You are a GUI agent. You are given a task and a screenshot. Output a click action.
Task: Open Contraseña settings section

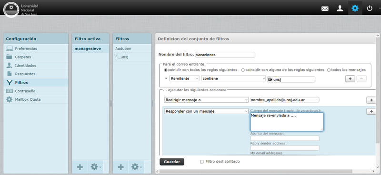(x=36, y=91)
